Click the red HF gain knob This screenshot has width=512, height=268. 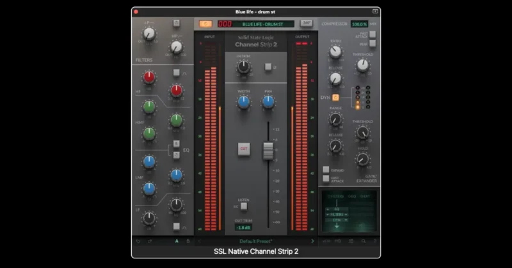[149, 77]
